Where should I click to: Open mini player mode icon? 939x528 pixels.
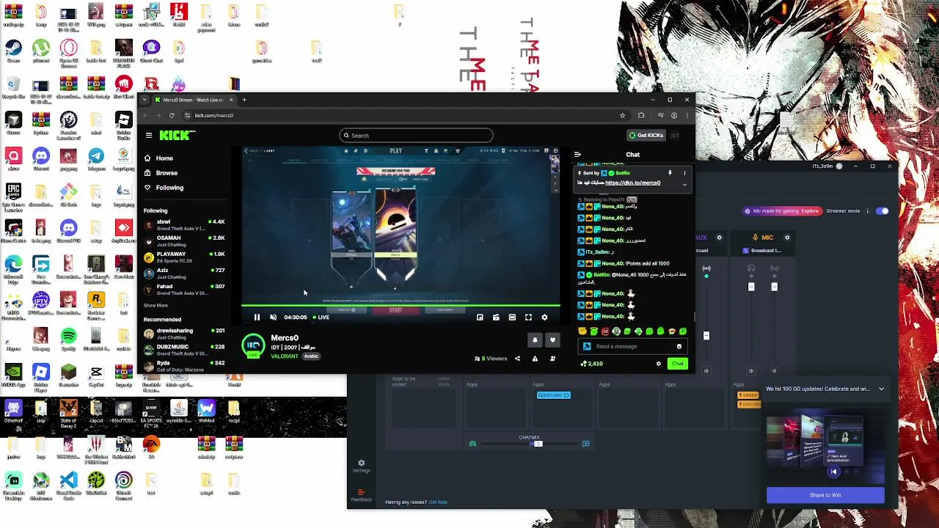tap(480, 318)
